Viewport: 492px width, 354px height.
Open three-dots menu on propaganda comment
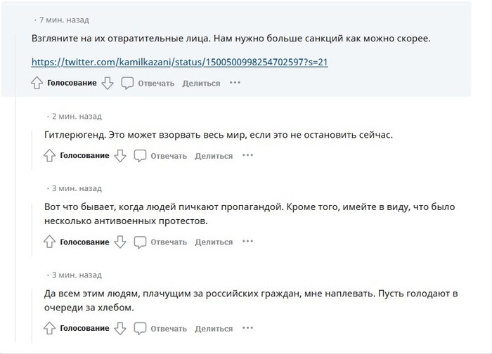247,242
